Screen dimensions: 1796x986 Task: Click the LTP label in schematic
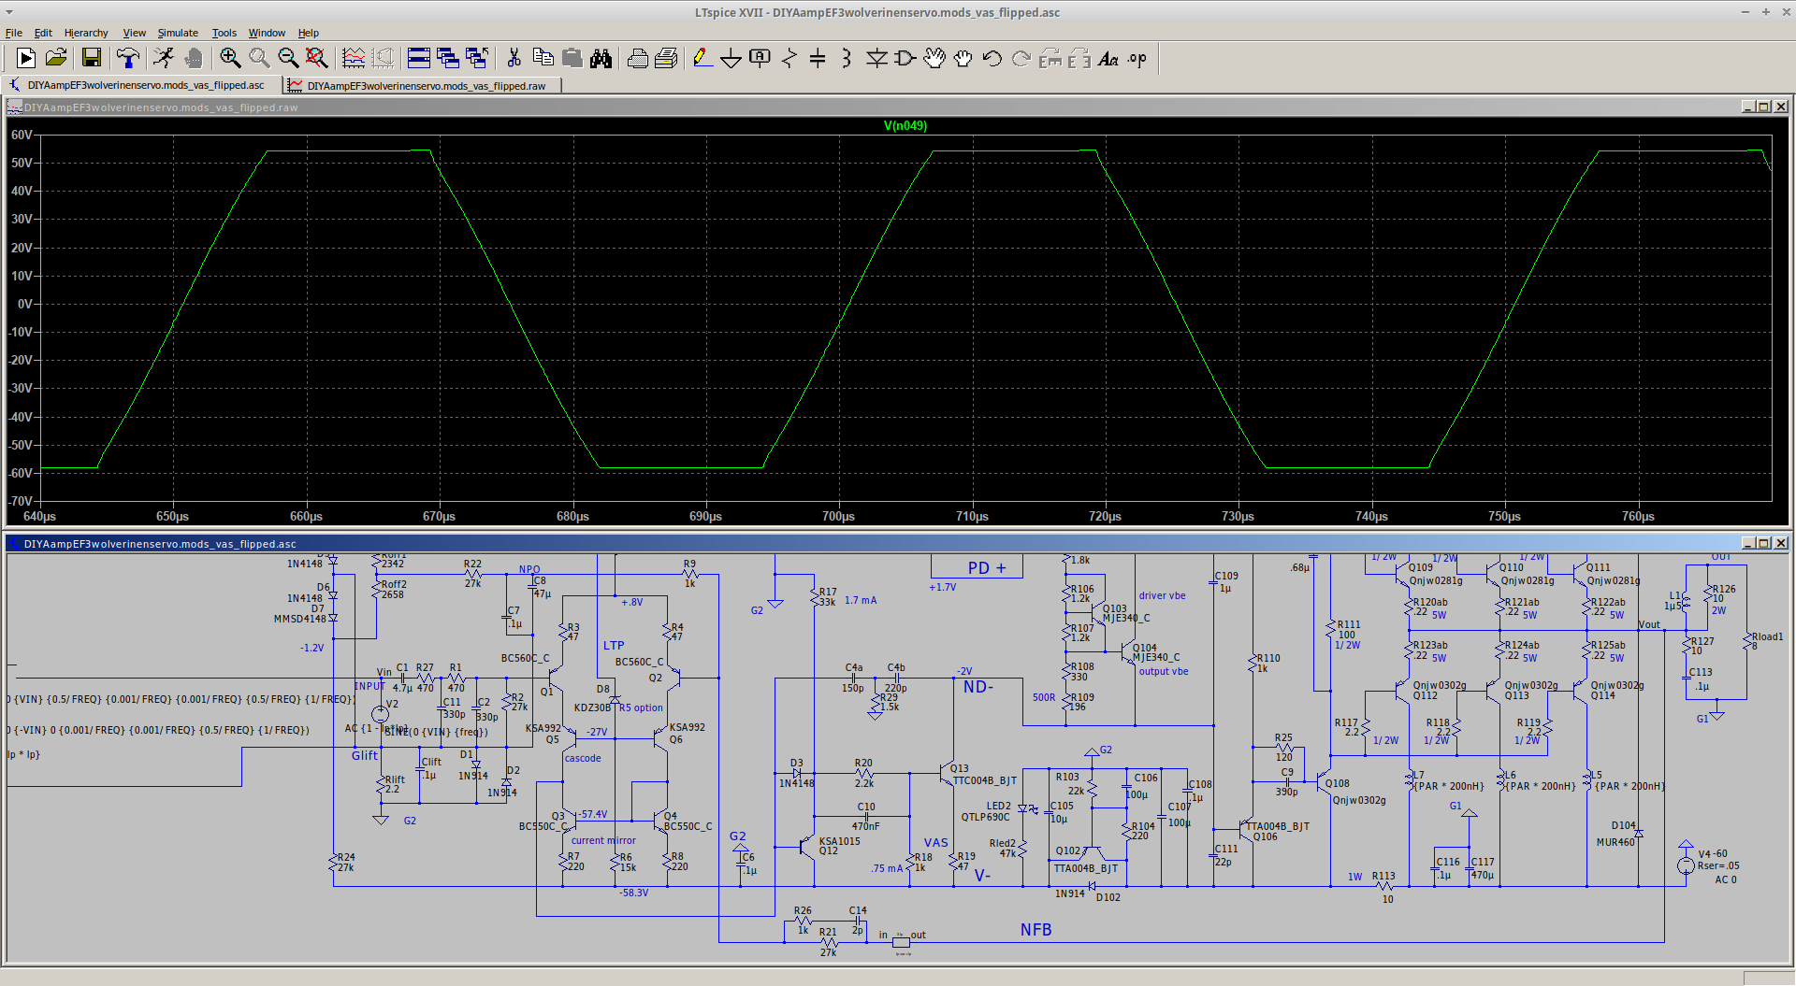614,645
